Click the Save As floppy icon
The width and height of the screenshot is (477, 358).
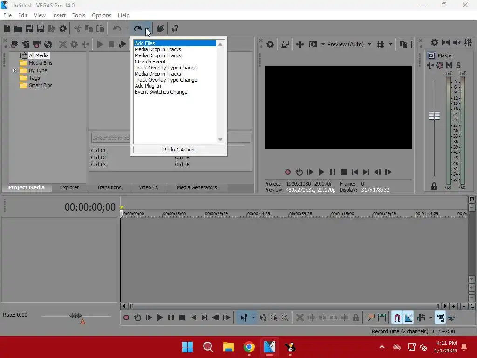coord(41,28)
